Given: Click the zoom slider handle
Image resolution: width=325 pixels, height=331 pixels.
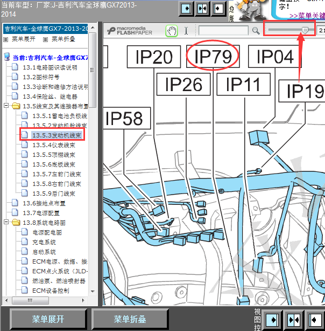Looking at the screenshot, I should click(305, 30).
